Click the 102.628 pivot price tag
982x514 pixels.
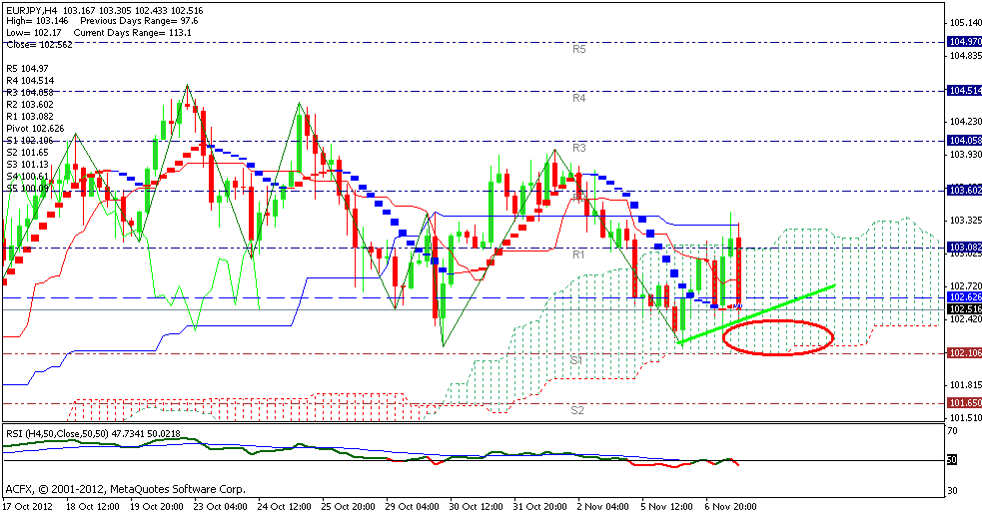tap(963, 297)
